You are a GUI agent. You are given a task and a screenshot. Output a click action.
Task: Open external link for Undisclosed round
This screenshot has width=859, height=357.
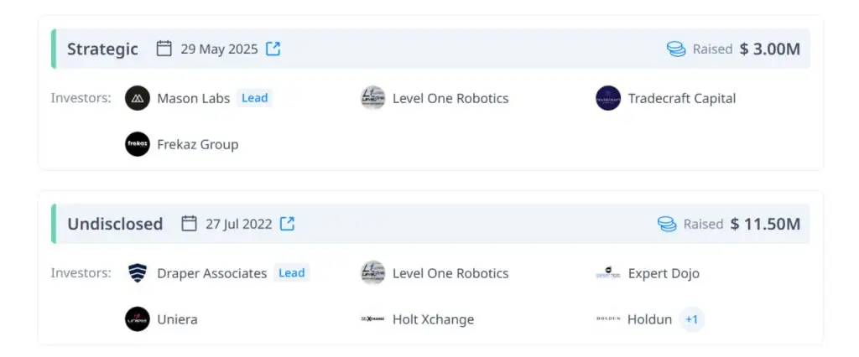point(287,224)
